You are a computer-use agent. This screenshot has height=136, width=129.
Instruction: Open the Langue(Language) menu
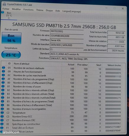pos(72,12)
